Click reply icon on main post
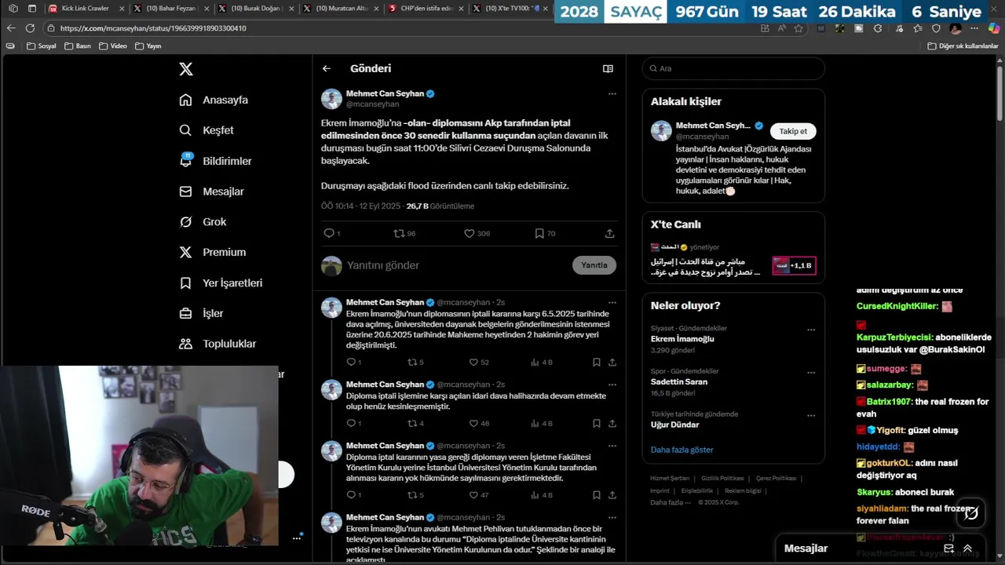 pos(329,233)
